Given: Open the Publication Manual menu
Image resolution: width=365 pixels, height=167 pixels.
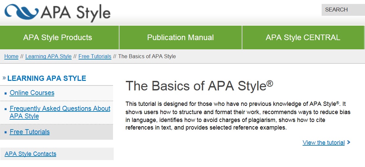Looking at the screenshot, I should tap(181, 37).
